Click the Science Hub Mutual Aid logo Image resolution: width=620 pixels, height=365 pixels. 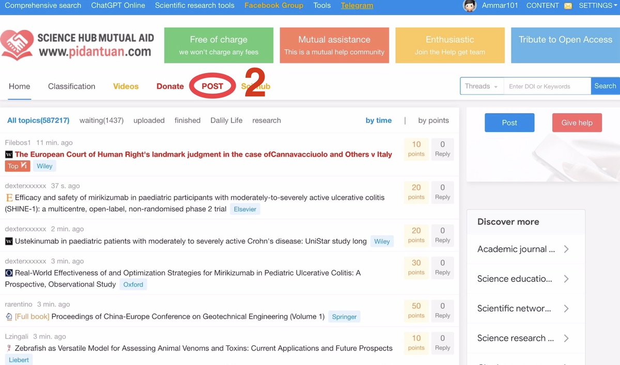click(x=76, y=45)
